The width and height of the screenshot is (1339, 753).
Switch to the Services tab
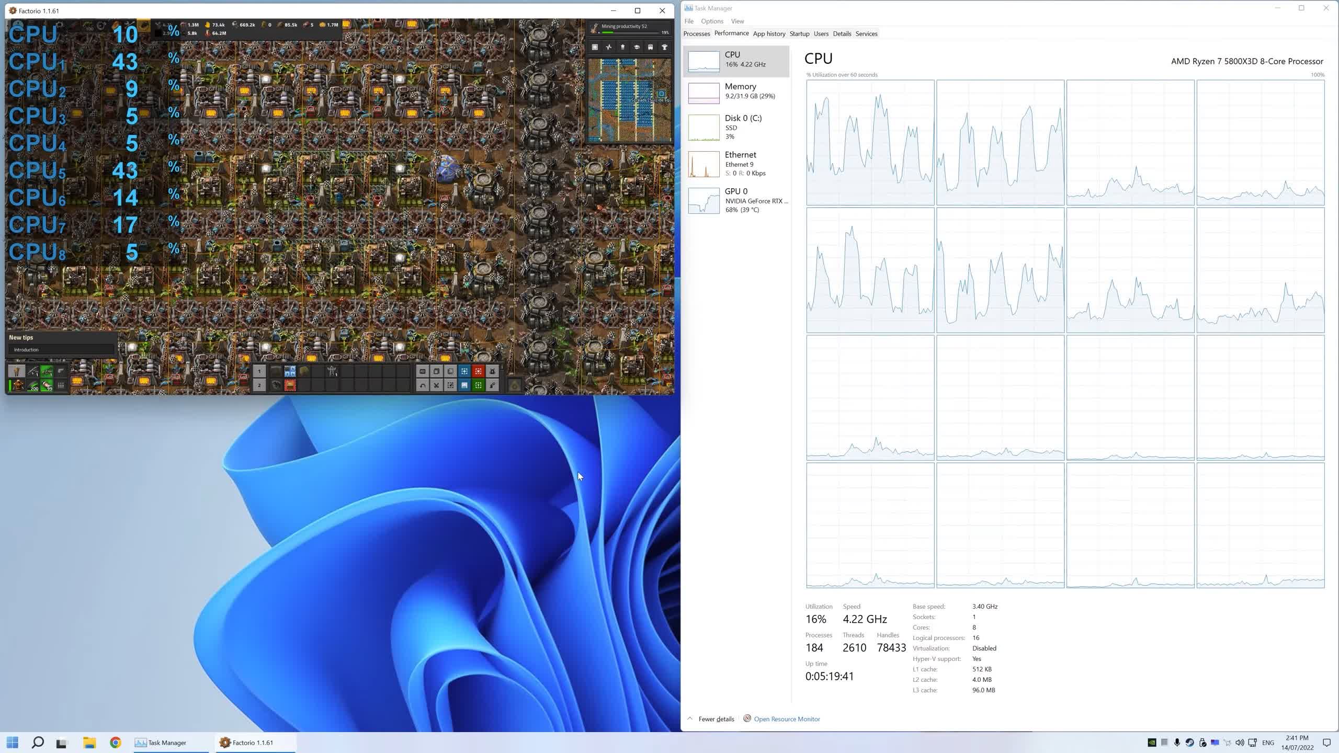(866, 33)
